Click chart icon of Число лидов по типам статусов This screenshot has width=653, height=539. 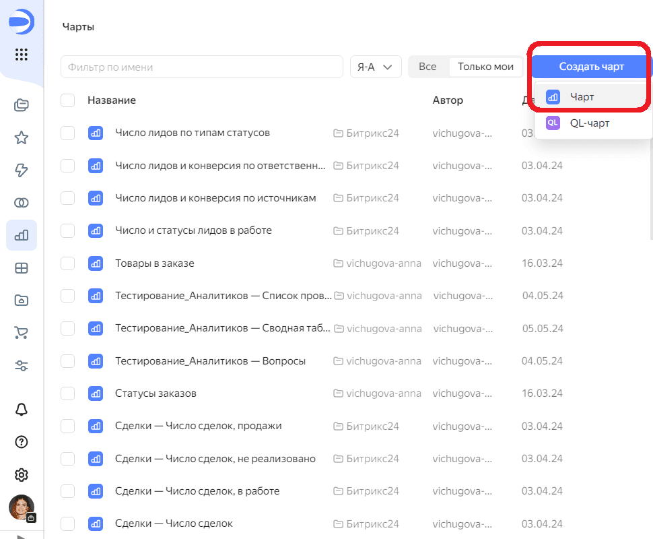click(x=96, y=133)
